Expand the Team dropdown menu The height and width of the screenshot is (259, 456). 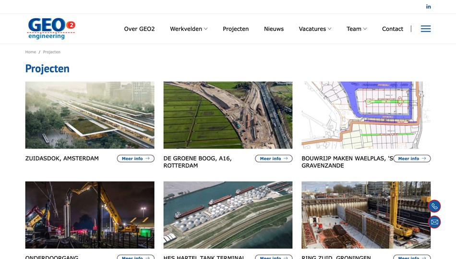(357, 29)
